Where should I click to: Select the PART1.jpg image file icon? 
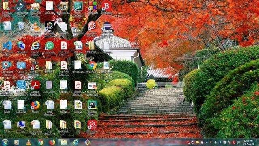[x=21, y=106]
